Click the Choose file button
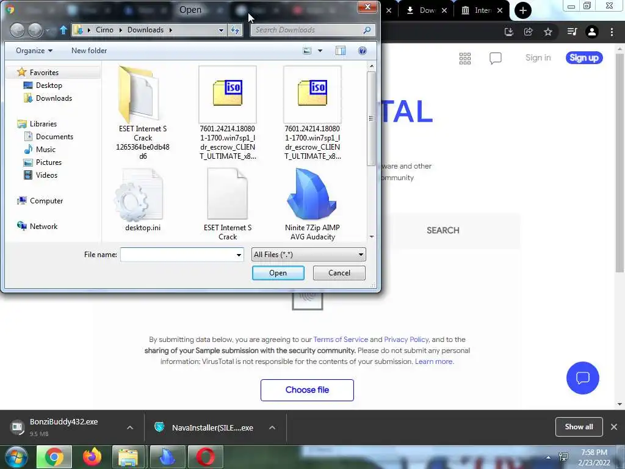 tap(308, 390)
